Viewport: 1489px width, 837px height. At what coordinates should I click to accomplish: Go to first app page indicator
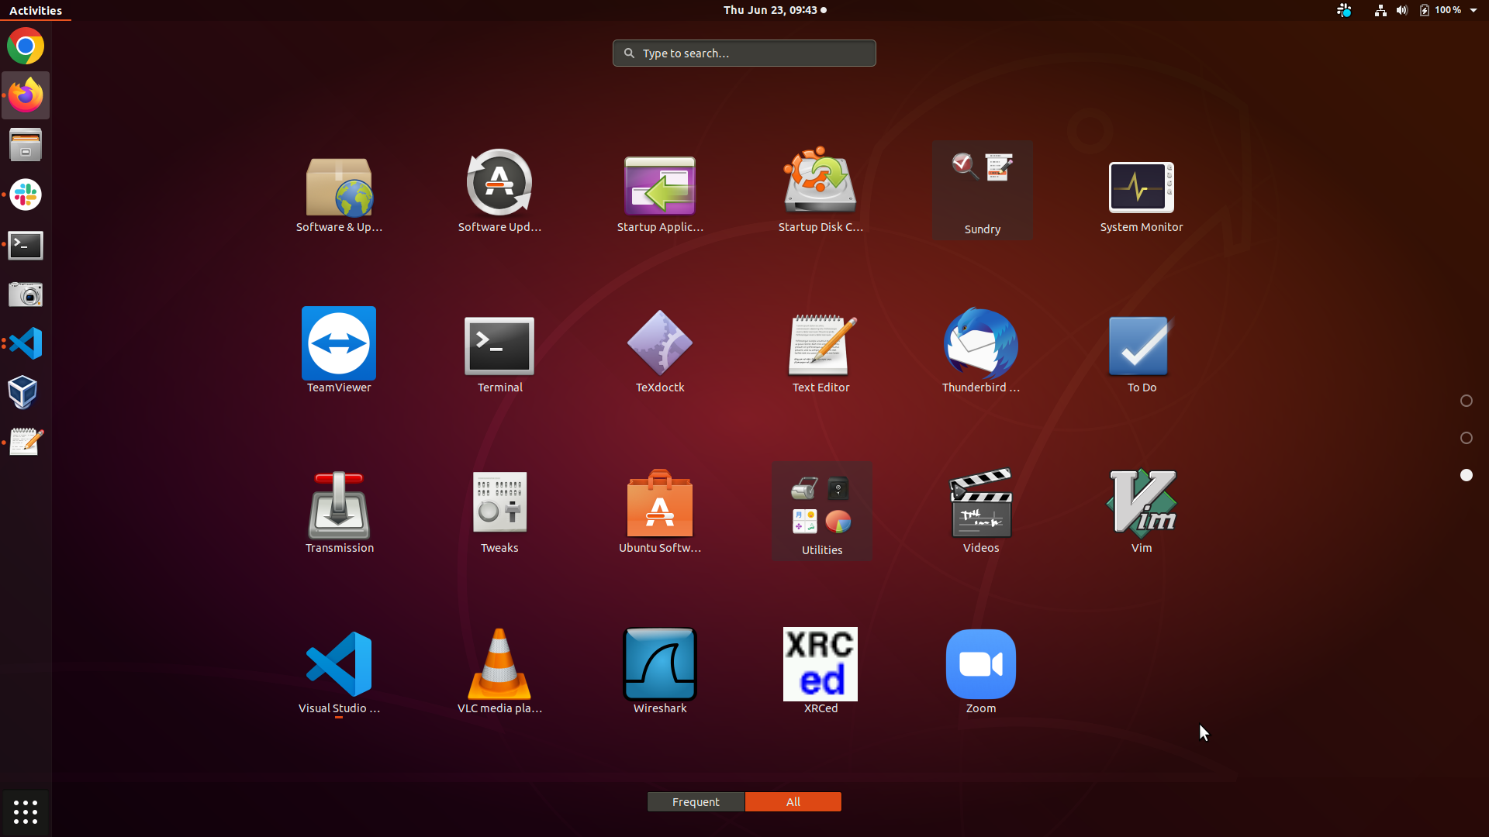(1467, 401)
